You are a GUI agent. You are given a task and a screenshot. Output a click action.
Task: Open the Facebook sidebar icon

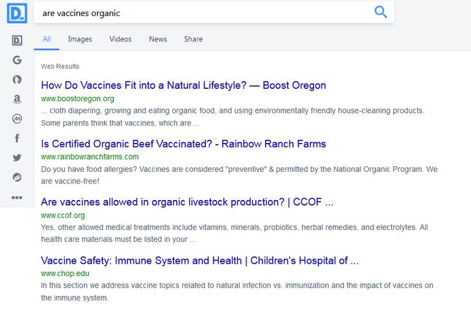click(x=17, y=138)
